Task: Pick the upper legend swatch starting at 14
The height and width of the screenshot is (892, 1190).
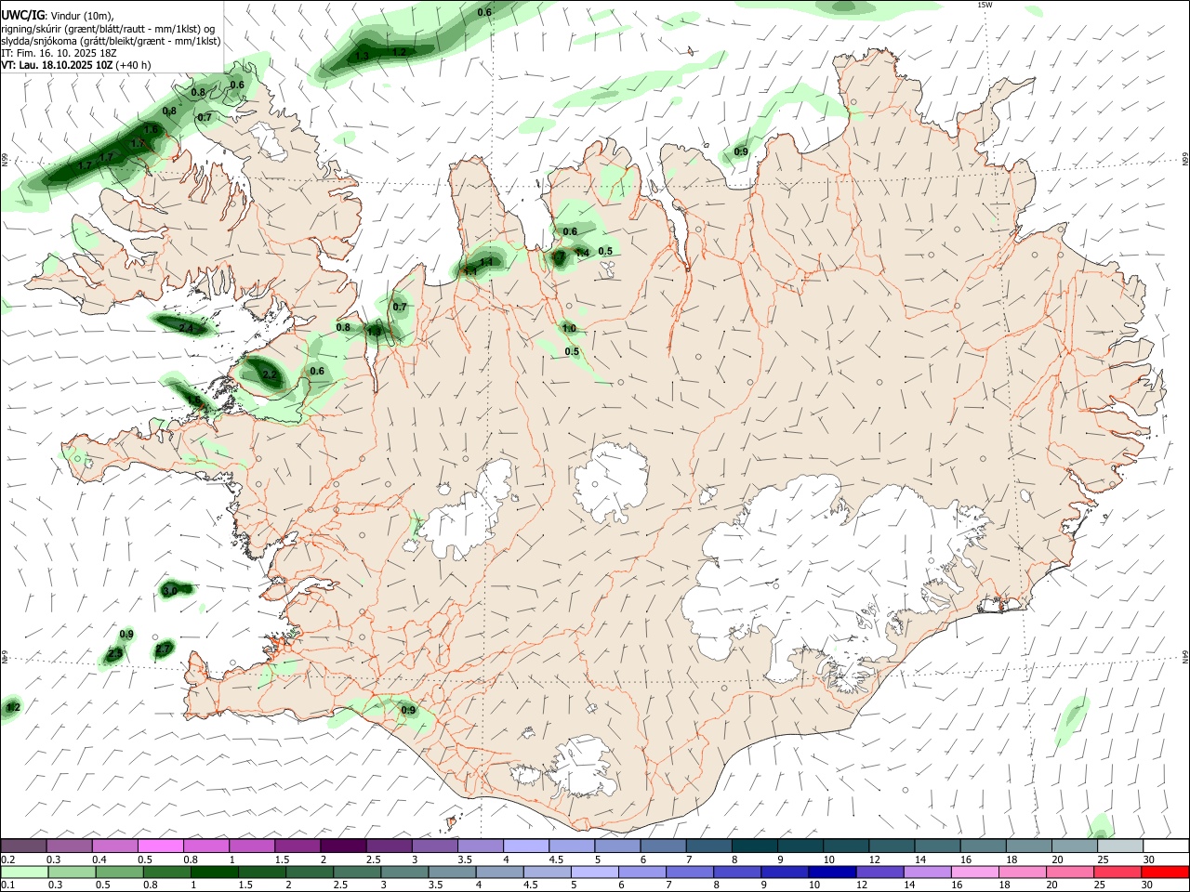Action: pos(937,846)
